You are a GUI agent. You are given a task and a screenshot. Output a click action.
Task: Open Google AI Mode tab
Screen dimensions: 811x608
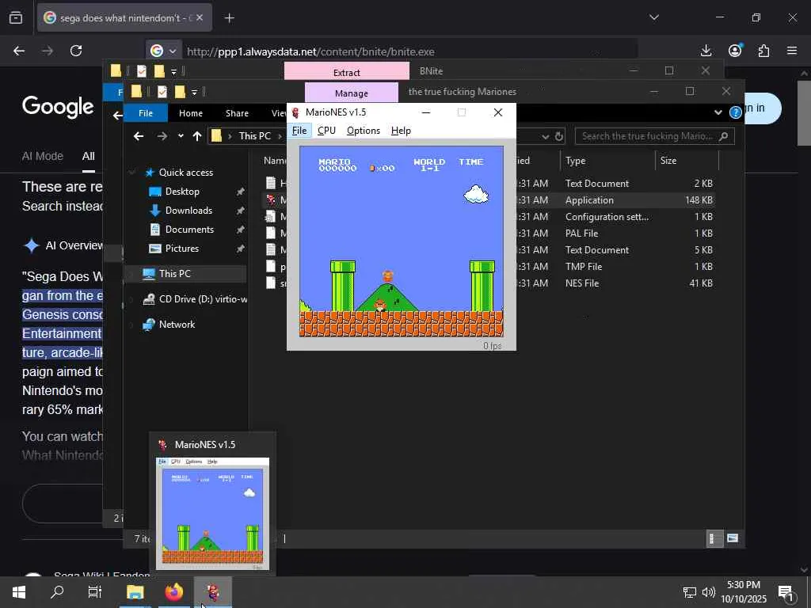coord(43,156)
